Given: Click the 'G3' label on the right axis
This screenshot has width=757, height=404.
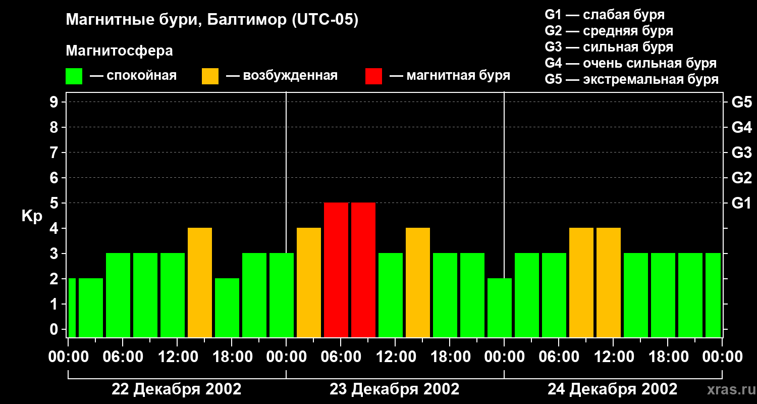Looking at the screenshot, I should [x=741, y=153].
